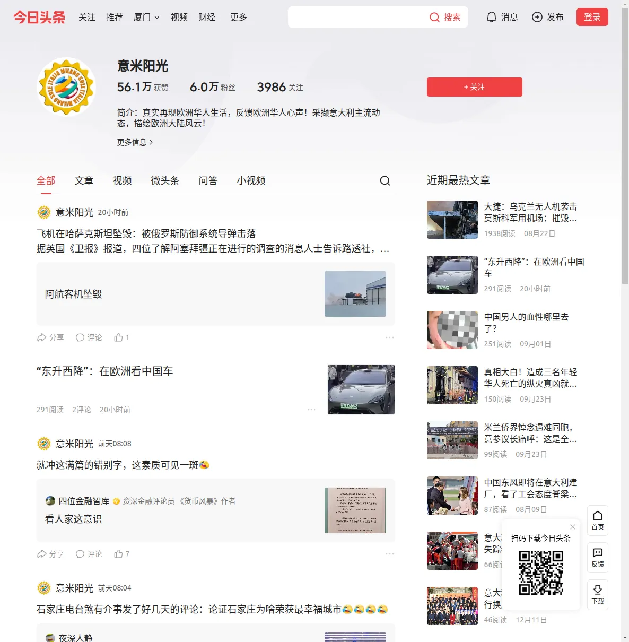The image size is (629, 642).
Task: Open search icon beside content tabs
Action: click(x=385, y=180)
